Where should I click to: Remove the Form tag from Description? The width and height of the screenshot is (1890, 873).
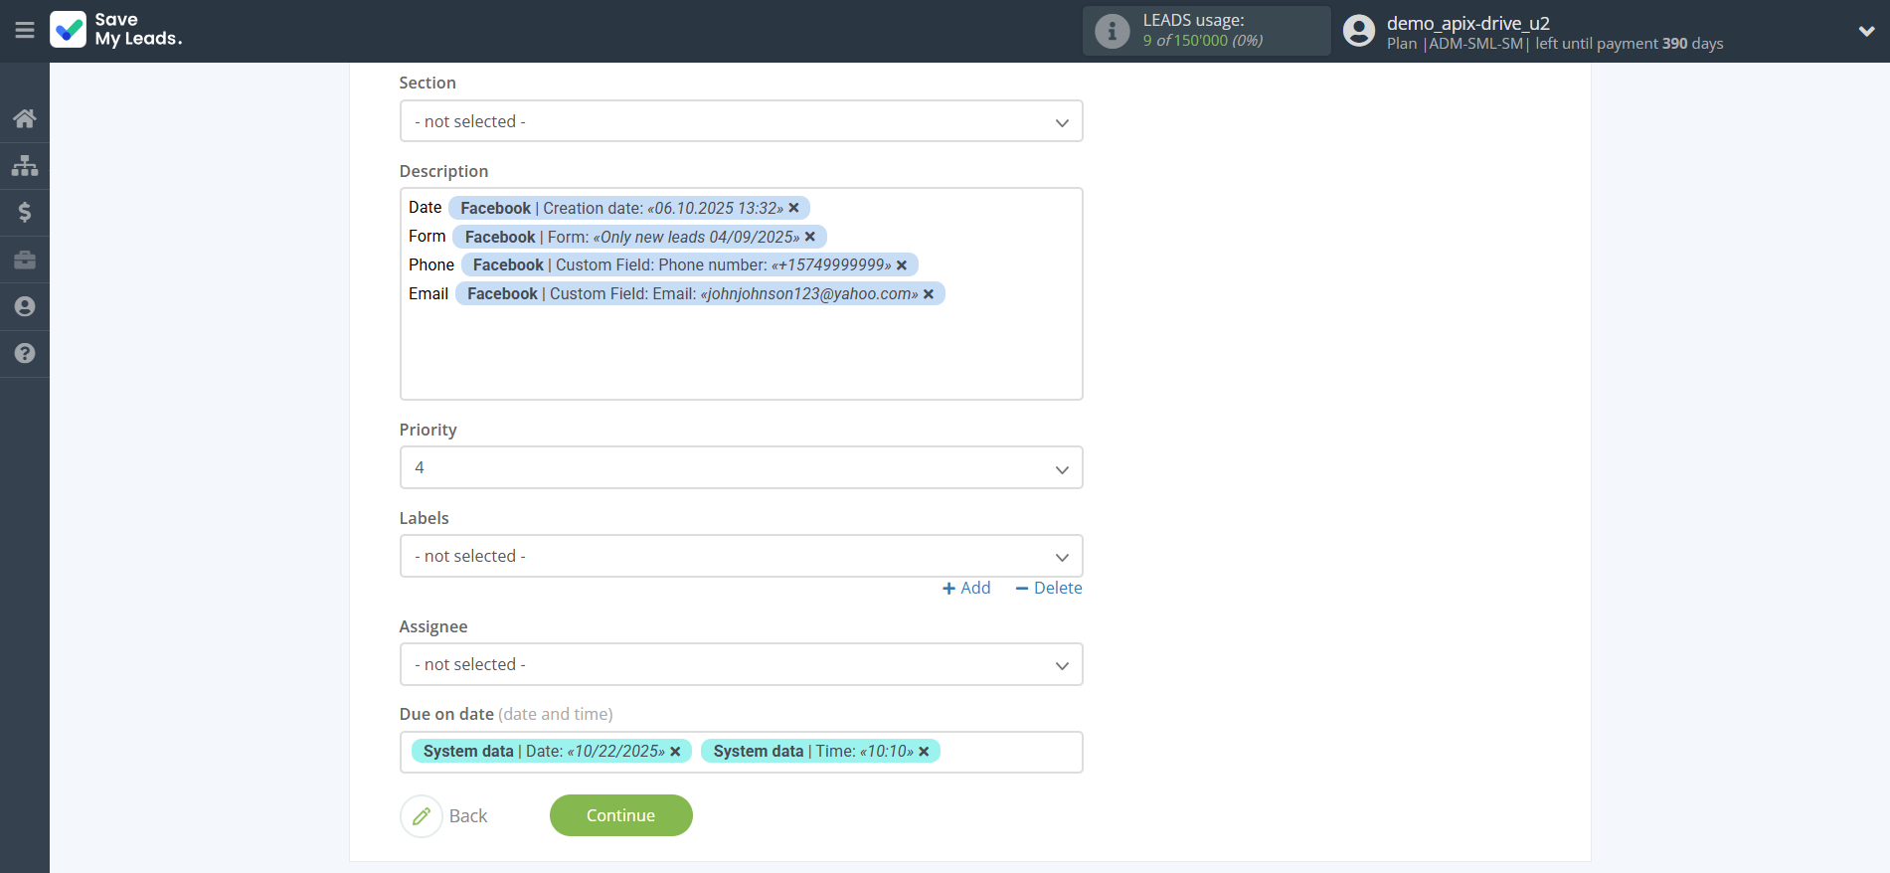coord(810,237)
